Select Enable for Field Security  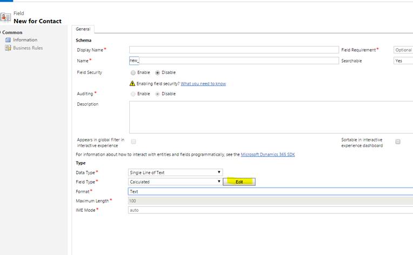133,72
